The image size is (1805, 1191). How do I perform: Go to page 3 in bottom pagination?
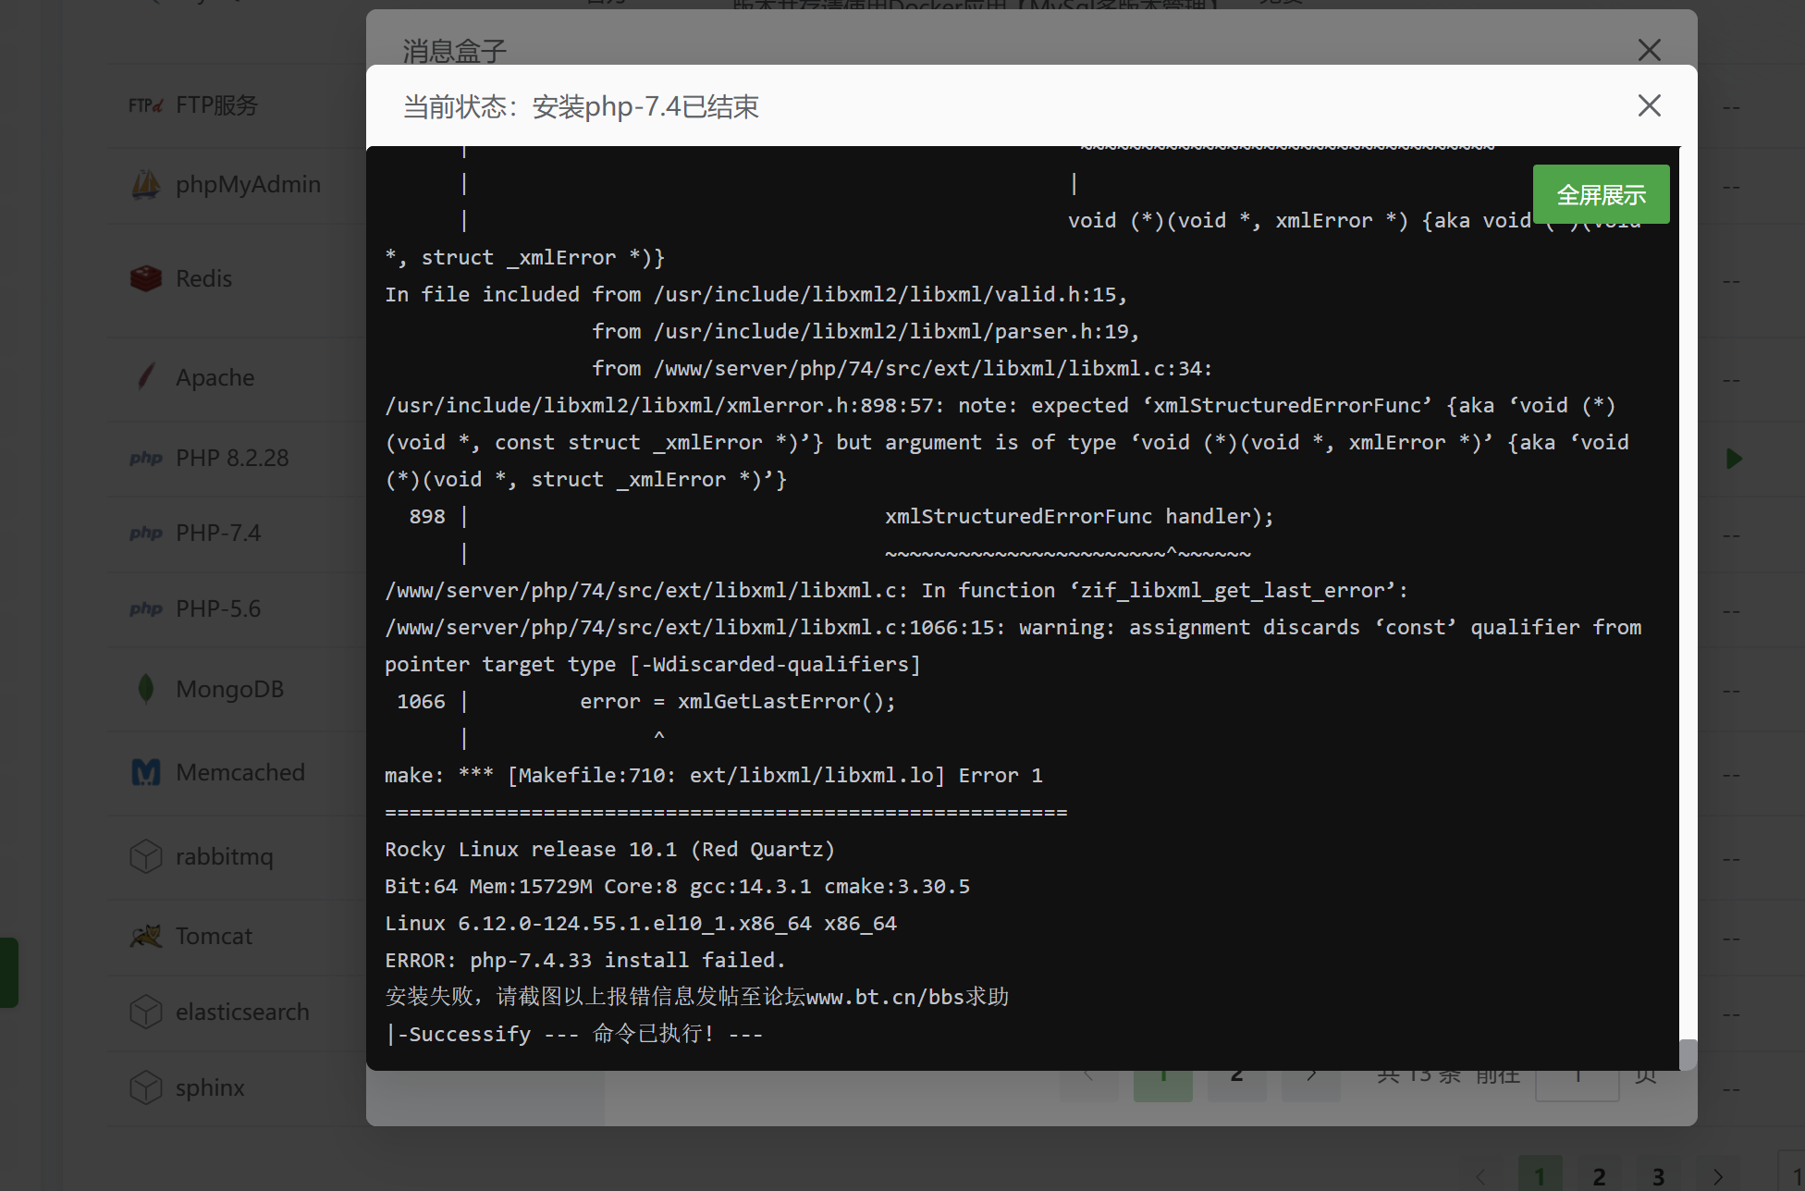point(1658,1175)
